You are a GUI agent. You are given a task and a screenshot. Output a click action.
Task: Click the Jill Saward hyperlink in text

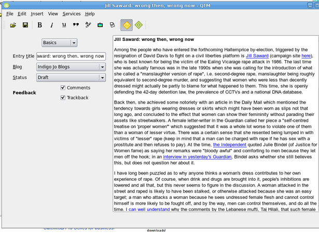click(257, 56)
